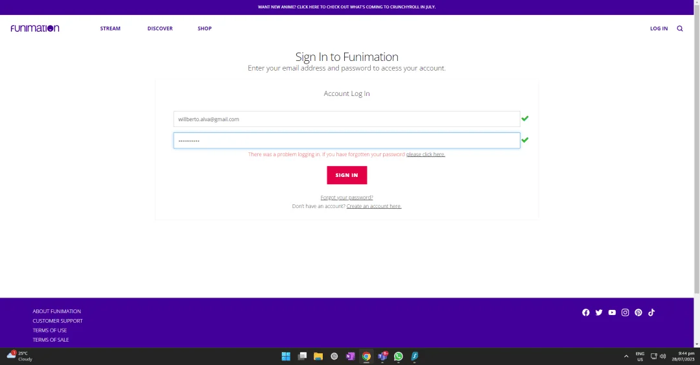Open the search magnifier icon
700x365 pixels.
coord(679,28)
